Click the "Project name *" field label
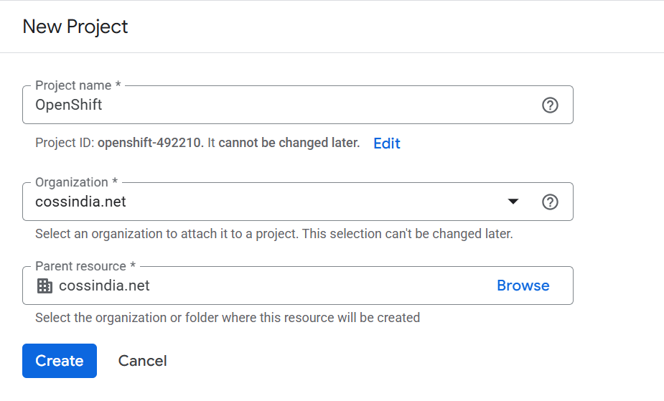 click(x=78, y=85)
